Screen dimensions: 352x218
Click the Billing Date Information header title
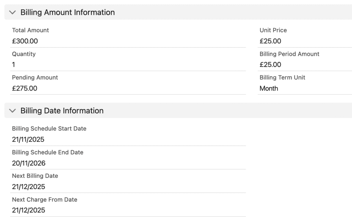[62, 111]
